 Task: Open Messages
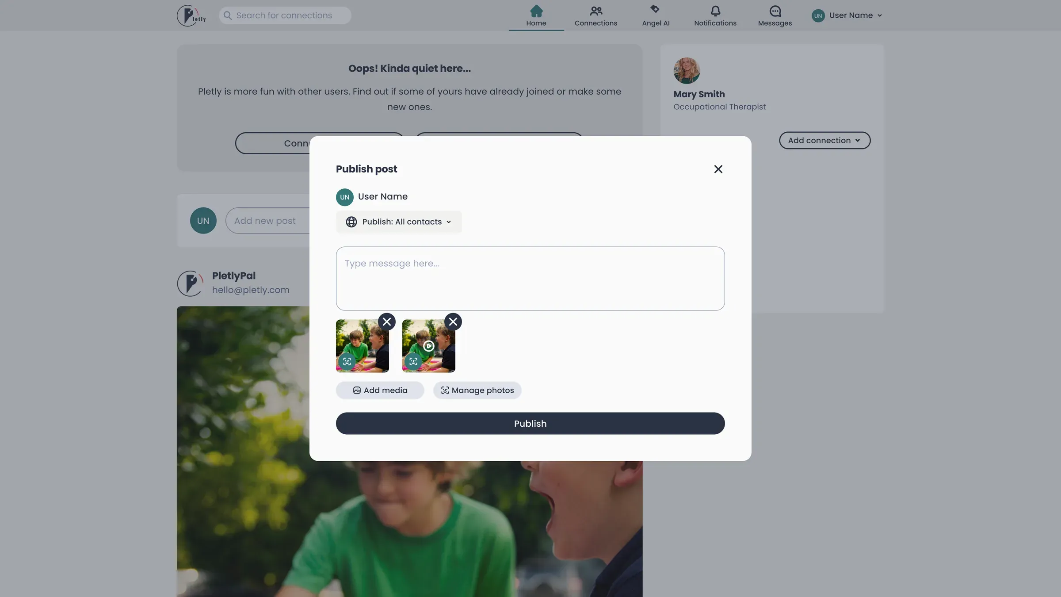point(775,16)
